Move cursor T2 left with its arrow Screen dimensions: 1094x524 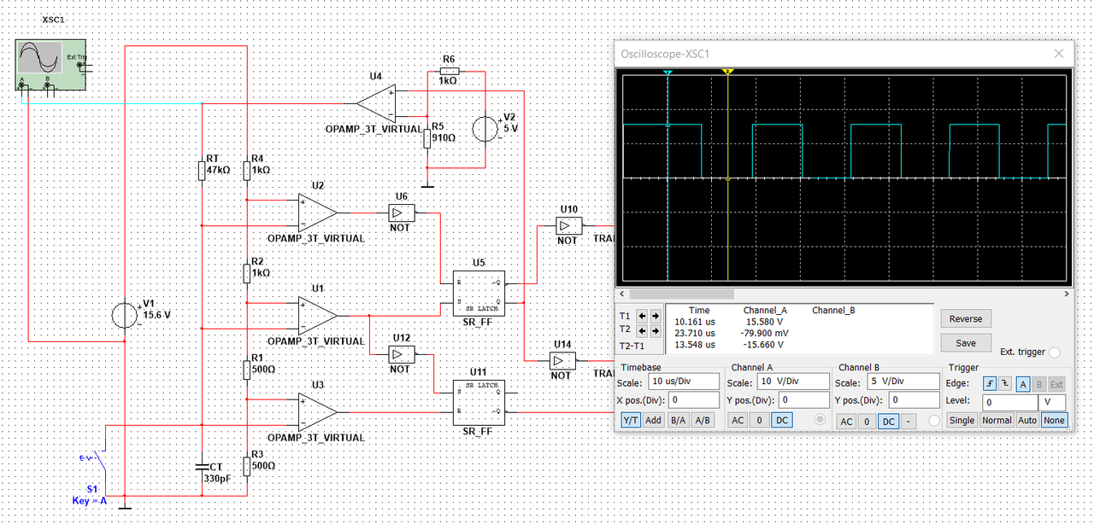click(642, 330)
